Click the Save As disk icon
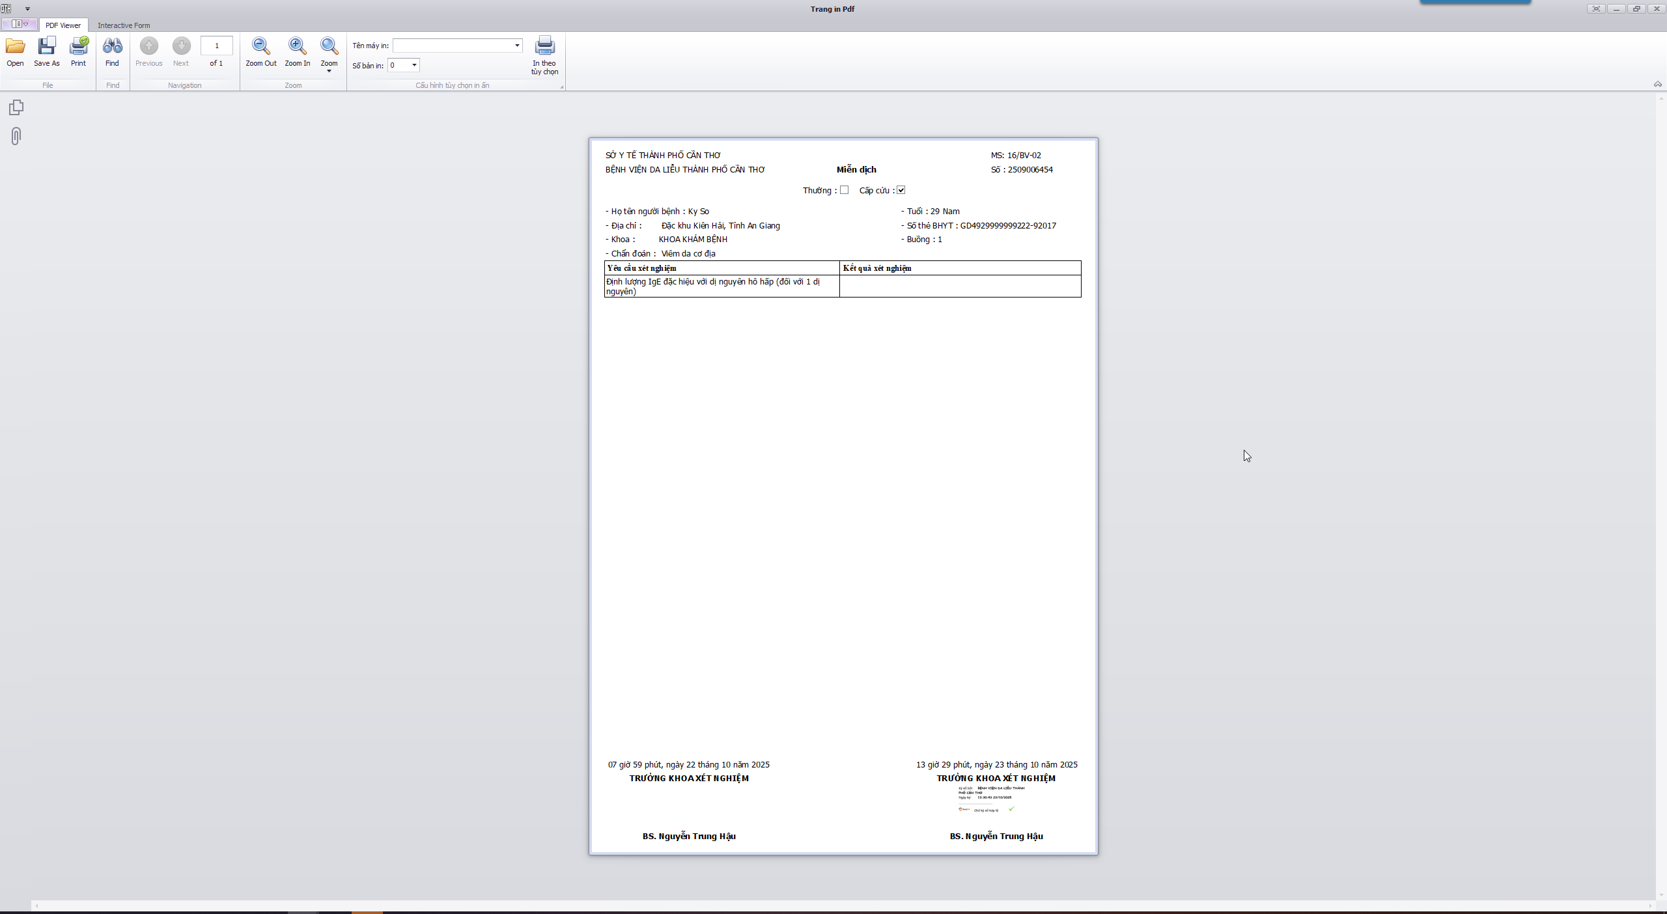The image size is (1667, 914). [x=46, y=46]
